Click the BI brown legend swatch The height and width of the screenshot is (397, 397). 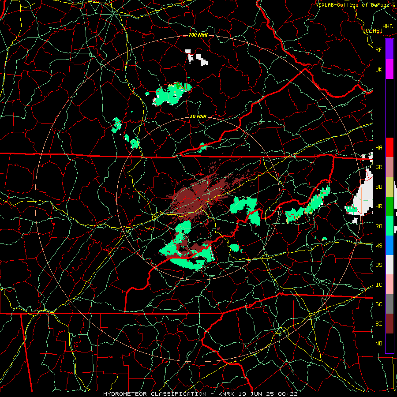click(390, 324)
